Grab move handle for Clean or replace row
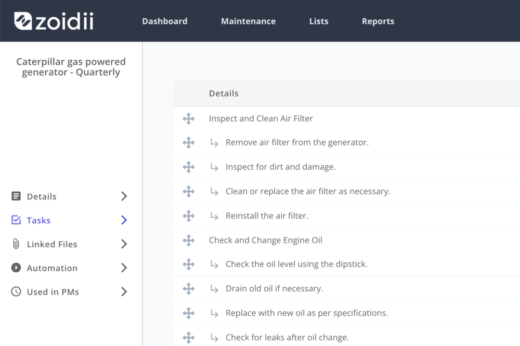Image resolution: width=520 pixels, height=346 pixels. click(x=189, y=192)
